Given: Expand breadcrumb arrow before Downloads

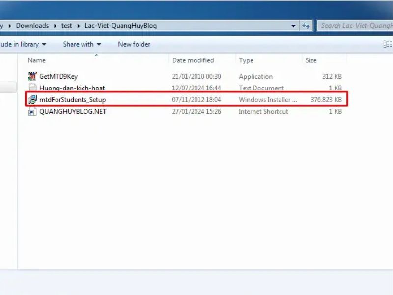Looking at the screenshot, I should click(10, 26).
